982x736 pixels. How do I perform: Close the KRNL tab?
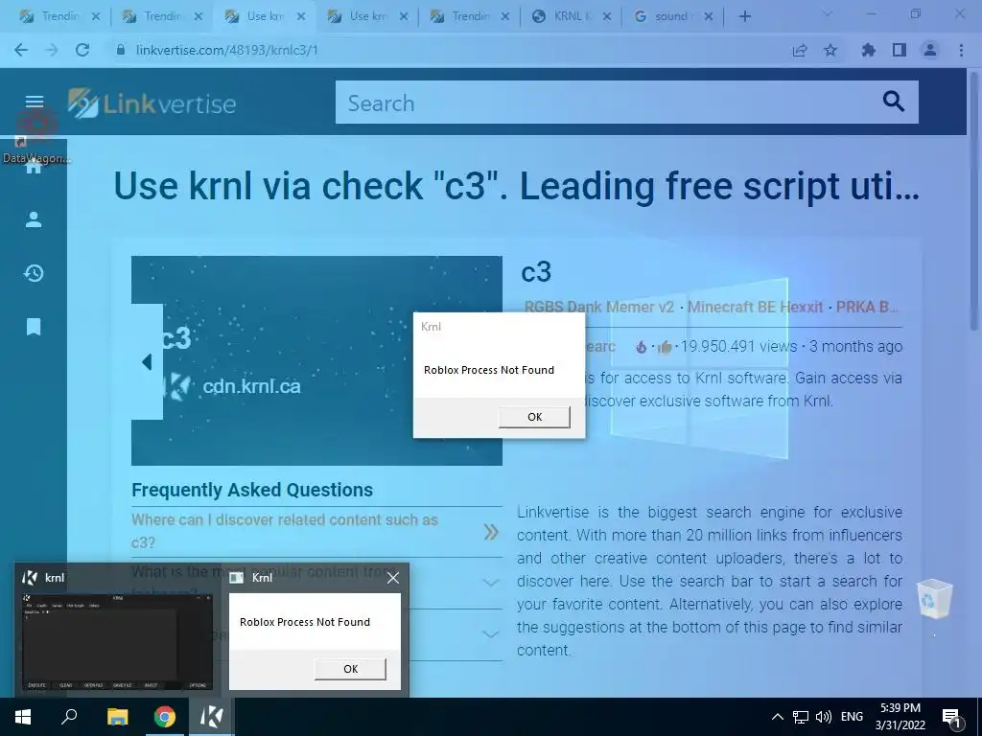coord(606,17)
